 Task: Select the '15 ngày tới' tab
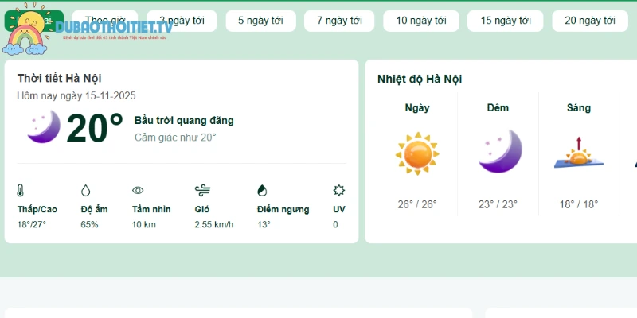point(506,21)
